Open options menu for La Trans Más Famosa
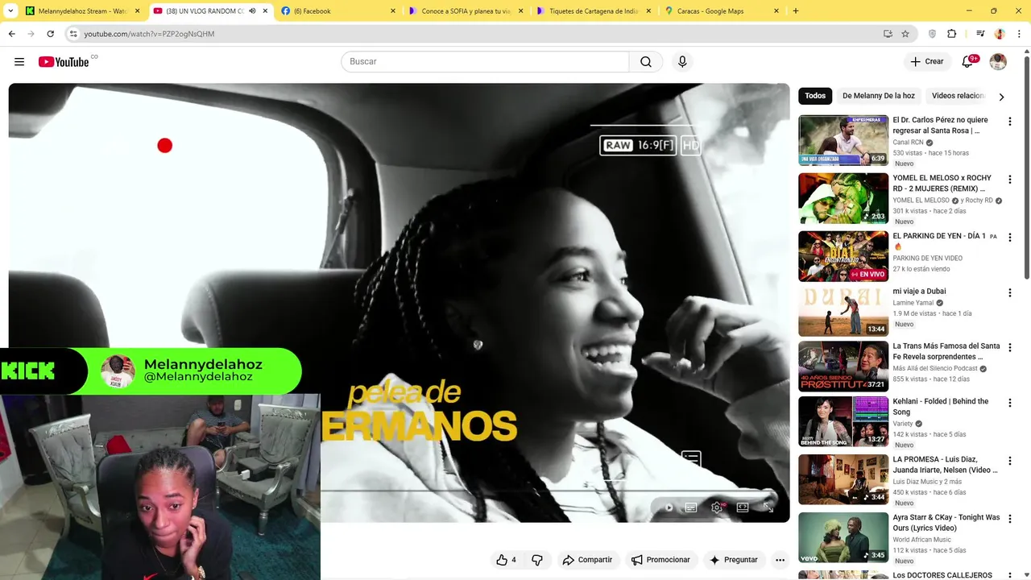This screenshot has height=580, width=1031. (x=1009, y=348)
